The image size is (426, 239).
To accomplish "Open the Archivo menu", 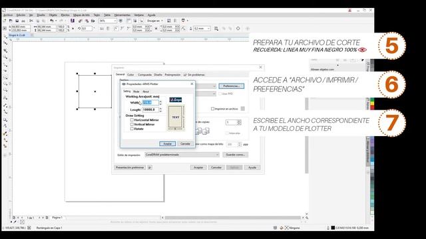I will 8,15.
